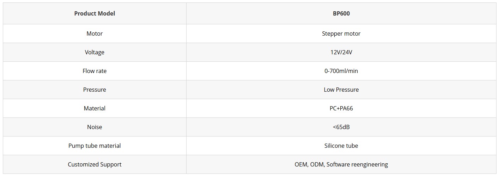Click the Software reengineering text
The width and height of the screenshot is (499, 176).
click(357, 164)
